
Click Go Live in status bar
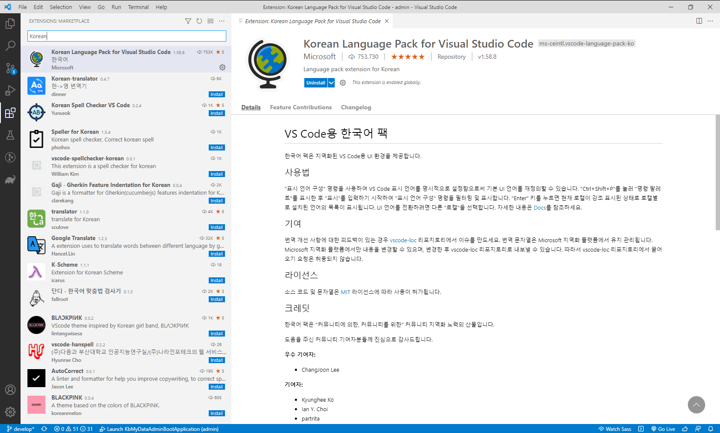[x=663, y=429]
